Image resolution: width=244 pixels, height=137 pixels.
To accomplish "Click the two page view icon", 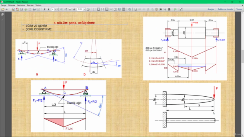I will tap(115, 9).
